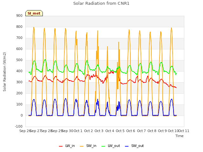Click the 900 y-axis tick label

[x=19, y=16]
